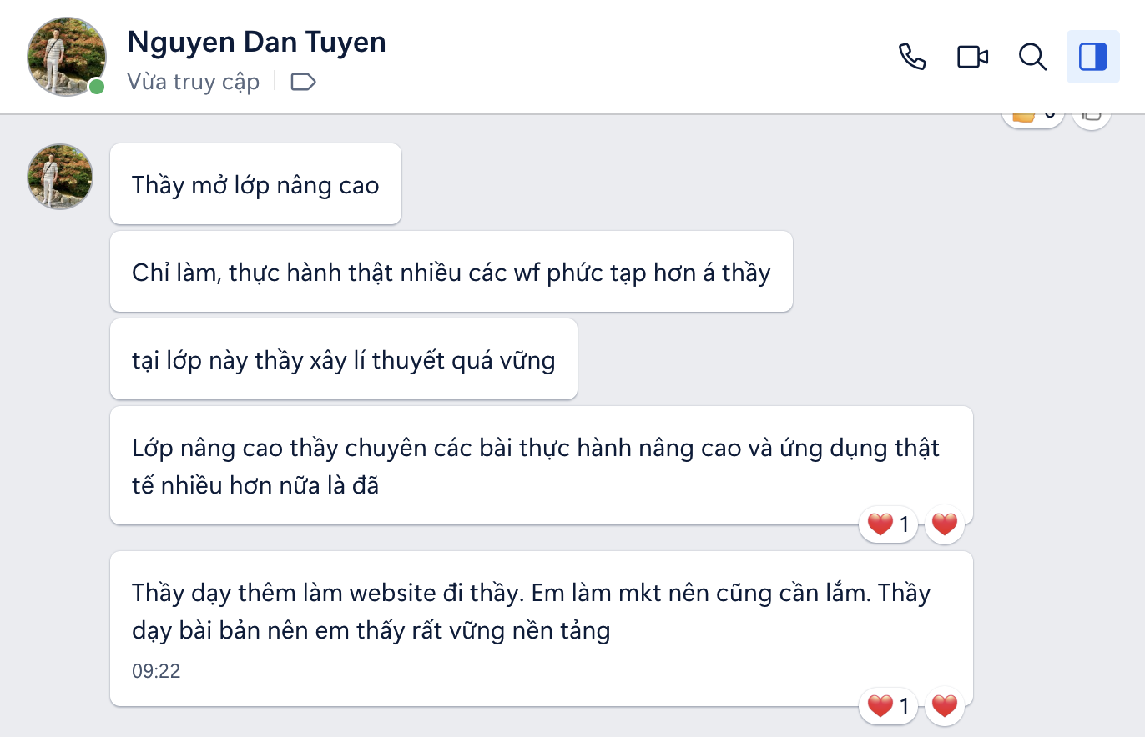1145x737 pixels.
Task: Click the "Vừa truy cập" status text
Action: coord(193,82)
